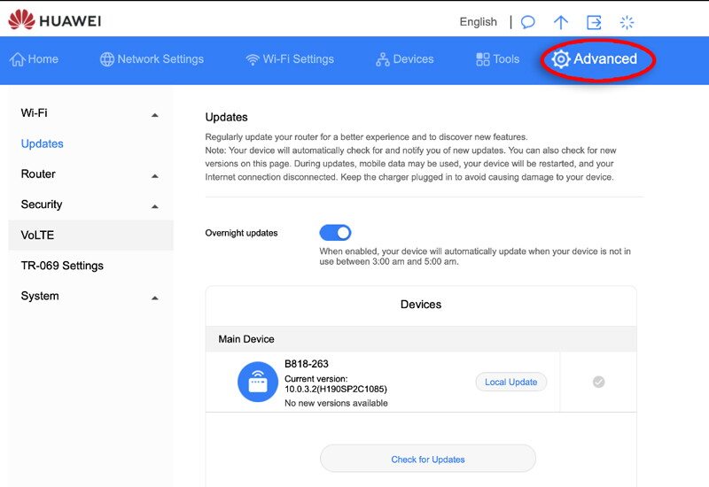Open the messages speech bubble icon

coord(527,22)
